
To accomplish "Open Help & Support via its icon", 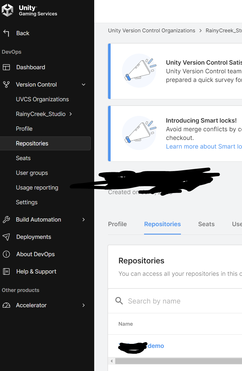I will click(x=7, y=271).
